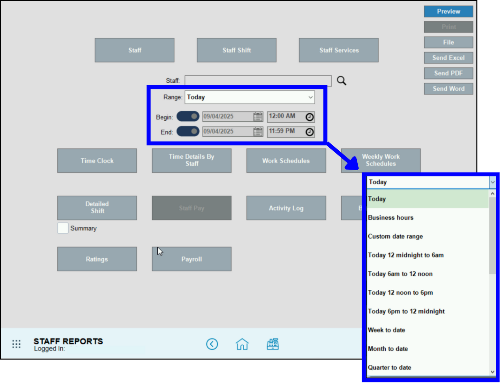Image resolution: width=500 pixels, height=383 pixels.
Task: Choose Week to date from list
Action: (386, 330)
